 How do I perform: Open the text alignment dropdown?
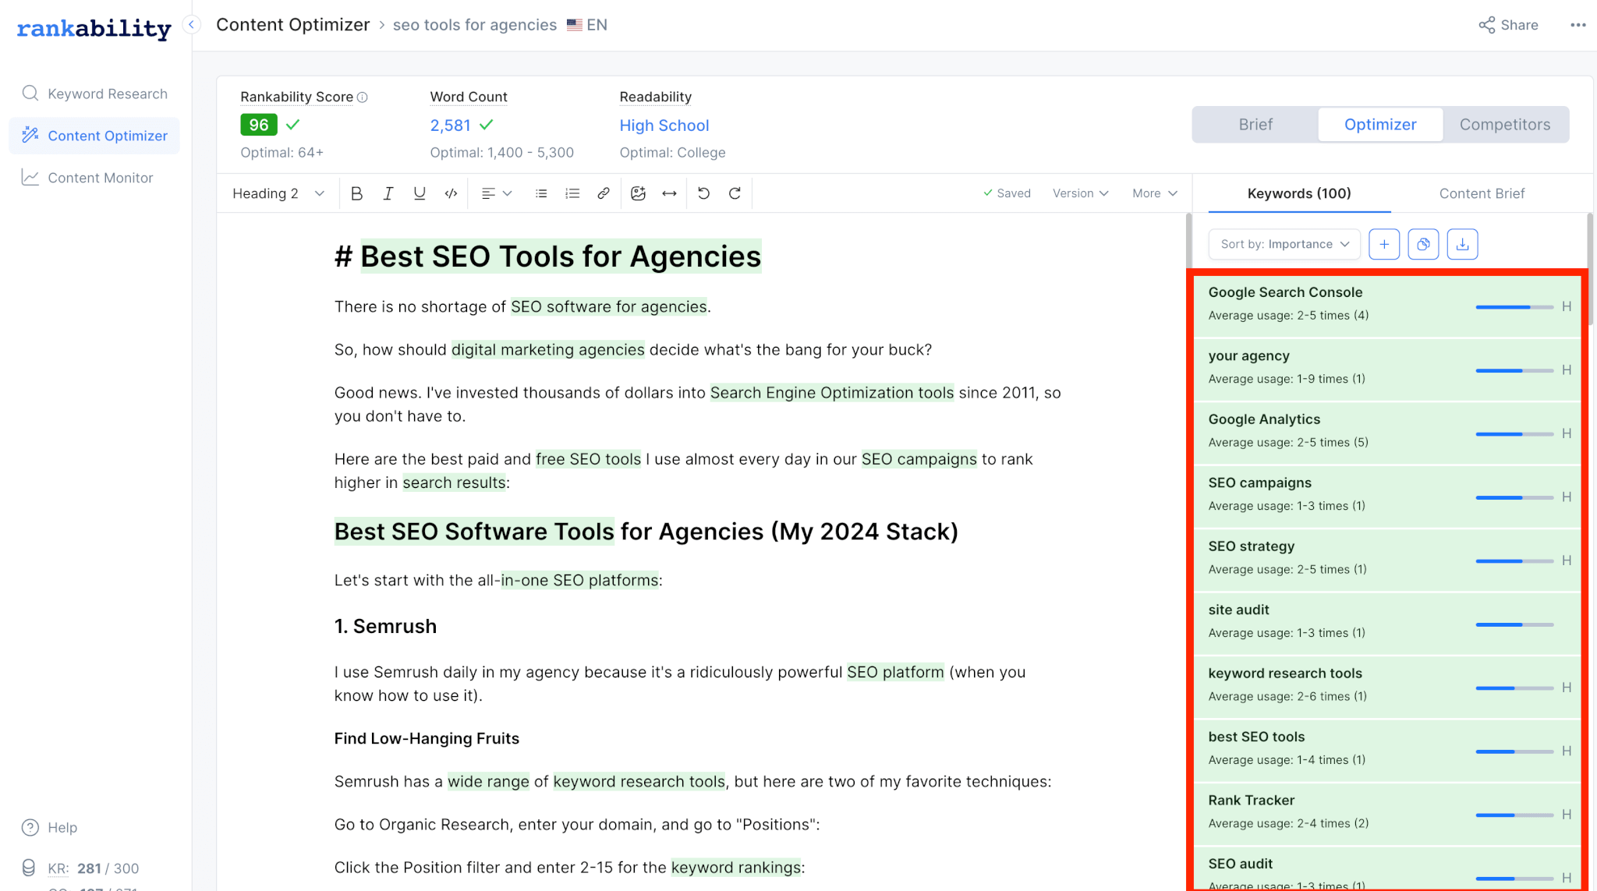click(496, 193)
